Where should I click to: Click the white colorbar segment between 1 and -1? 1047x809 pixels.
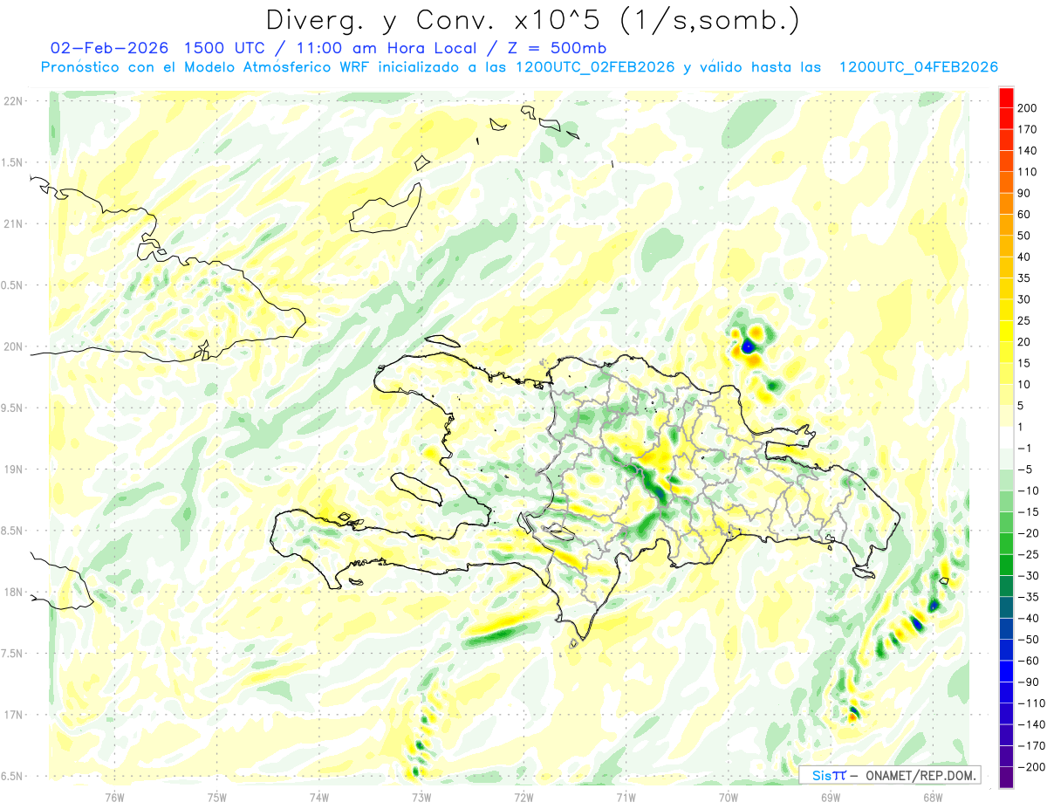pyautogui.click(x=1007, y=437)
